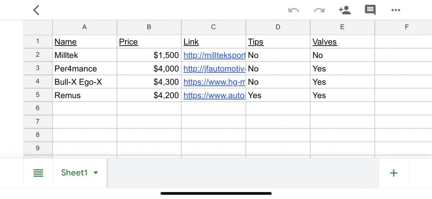432x199 pixels.
Task: Select row 5 header
Action: tap(38, 95)
